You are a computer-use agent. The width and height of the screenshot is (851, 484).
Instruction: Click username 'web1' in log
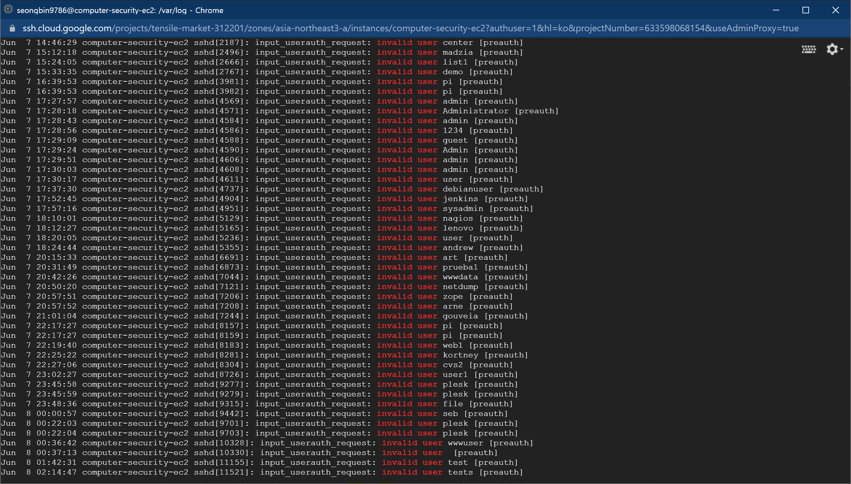[453, 345]
